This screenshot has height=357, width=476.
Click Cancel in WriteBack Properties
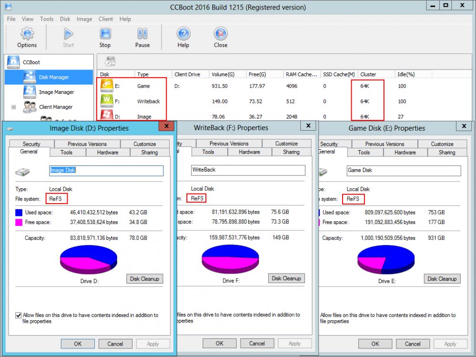tap(257, 343)
